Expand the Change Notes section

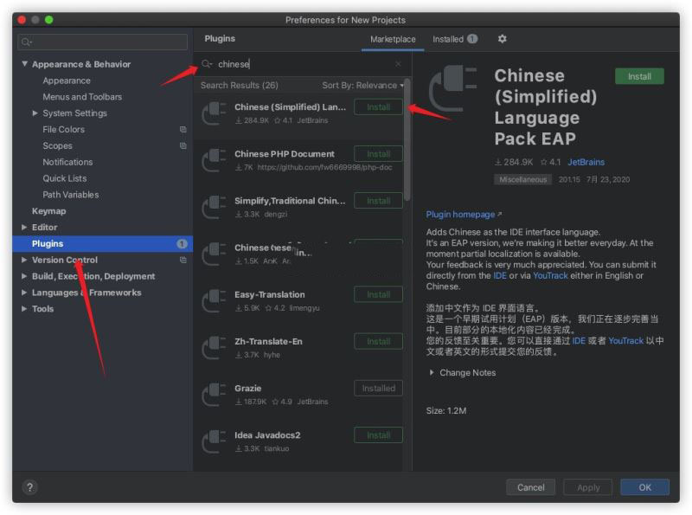(432, 372)
